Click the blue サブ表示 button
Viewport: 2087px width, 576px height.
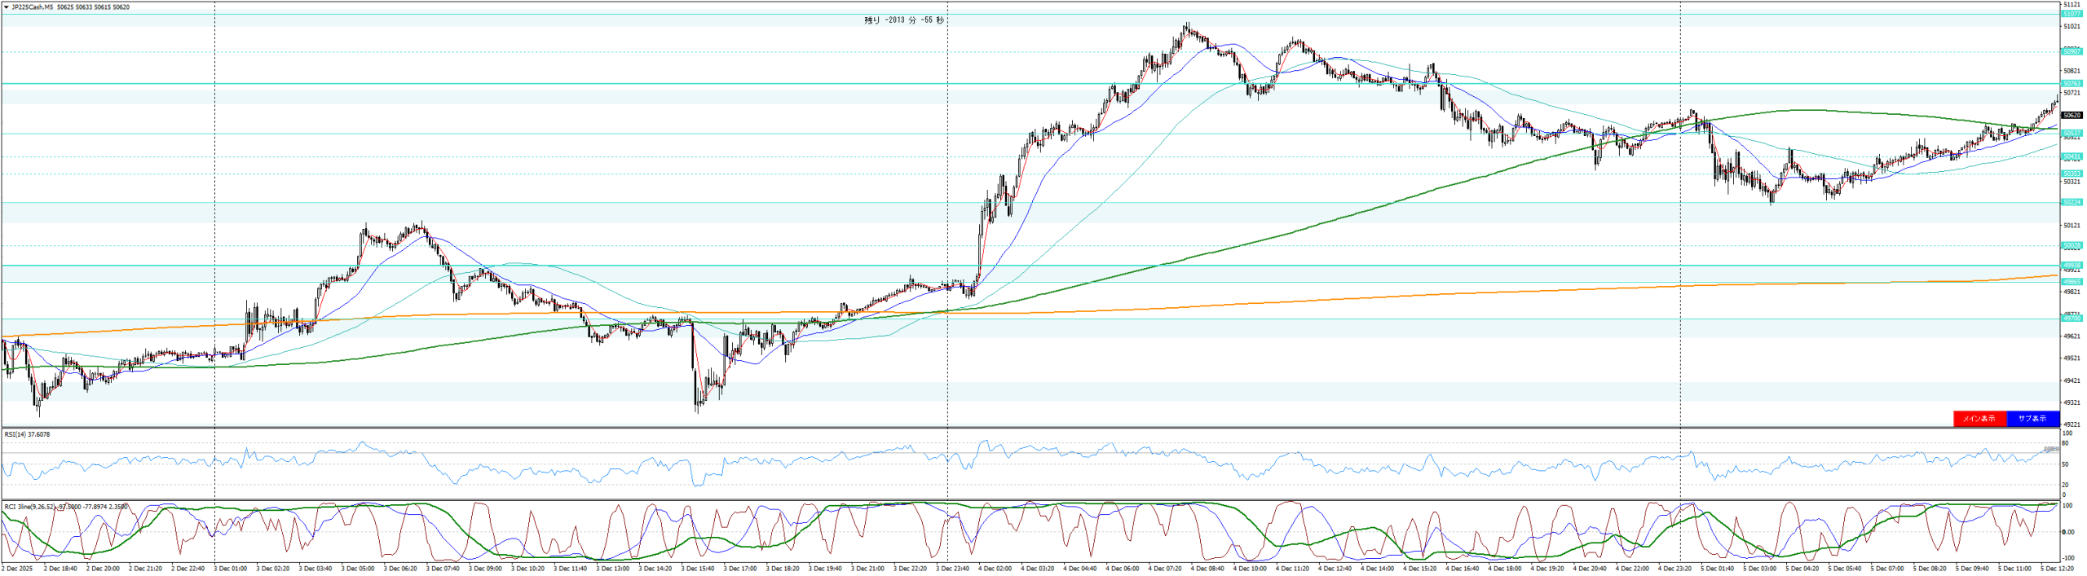pyautogui.click(x=2032, y=419)
